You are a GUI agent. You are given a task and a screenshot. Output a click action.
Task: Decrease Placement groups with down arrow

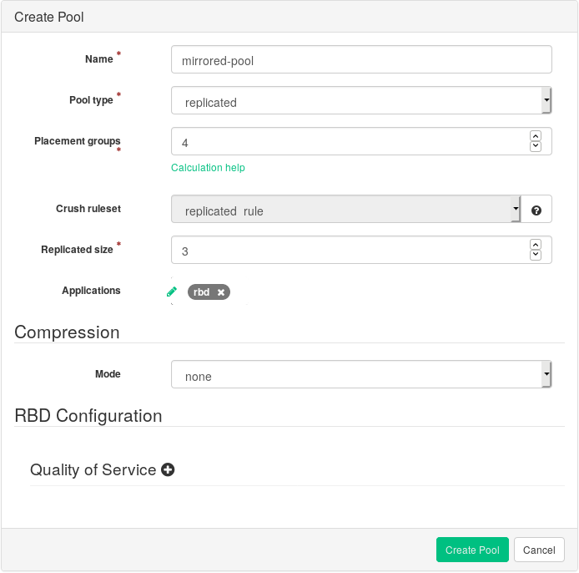pos(536,147)
